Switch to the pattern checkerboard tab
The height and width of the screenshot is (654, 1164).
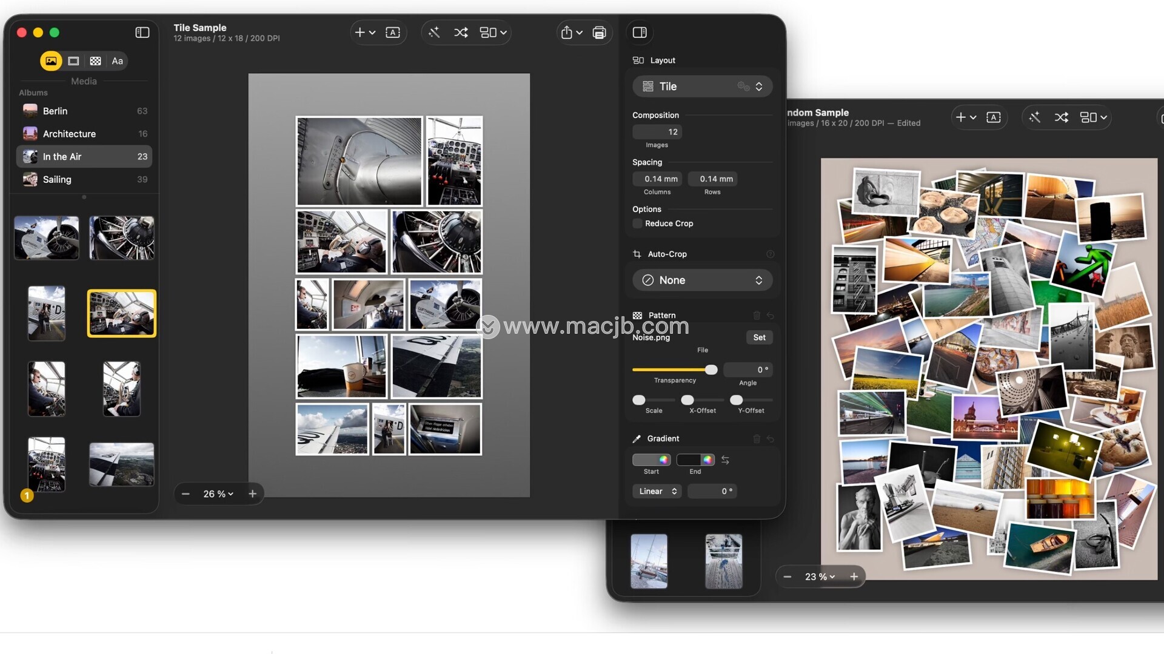click(x=95, y=61)
